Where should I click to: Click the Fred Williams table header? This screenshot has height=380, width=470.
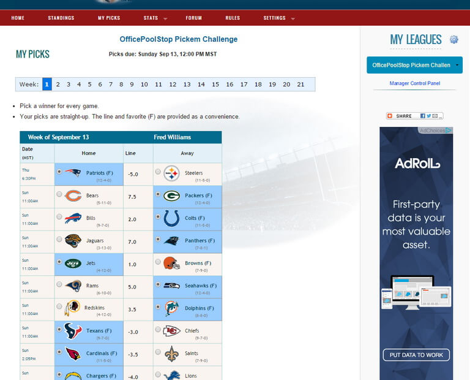coord(173,137)
